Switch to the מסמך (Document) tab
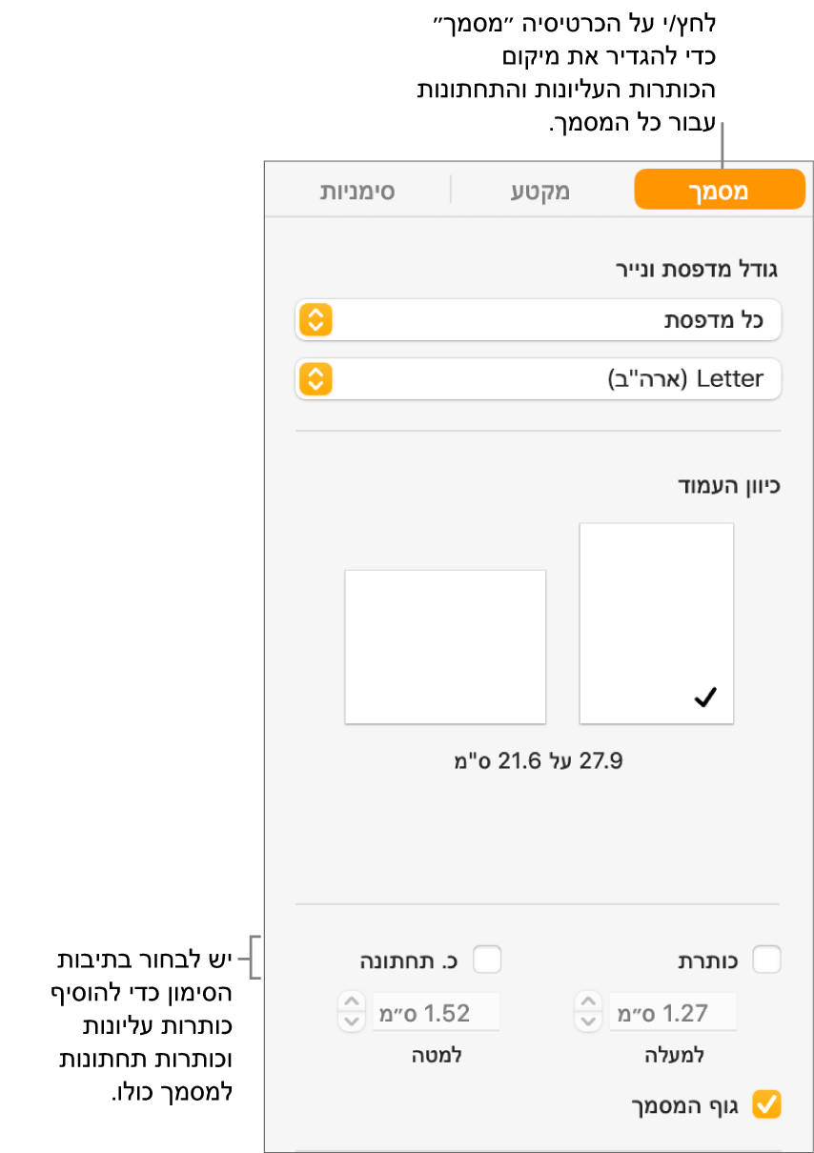This screenshot has height=1153, width=814. point(720,191)
